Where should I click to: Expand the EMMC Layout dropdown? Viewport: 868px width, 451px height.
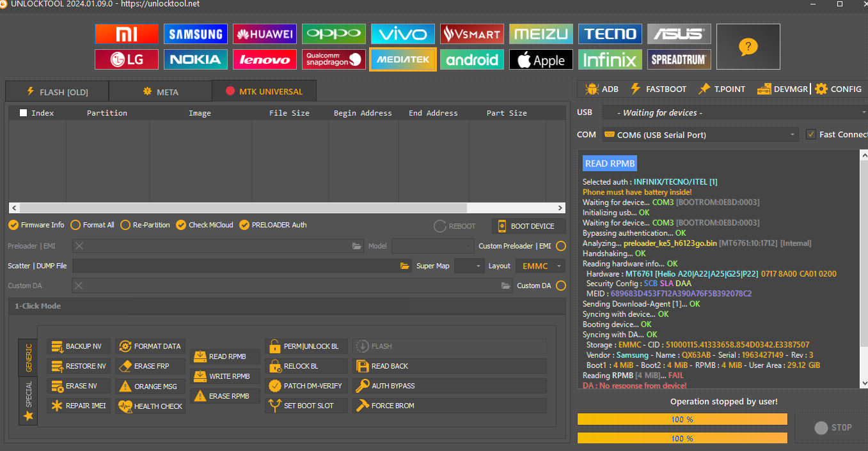point(541,266)
